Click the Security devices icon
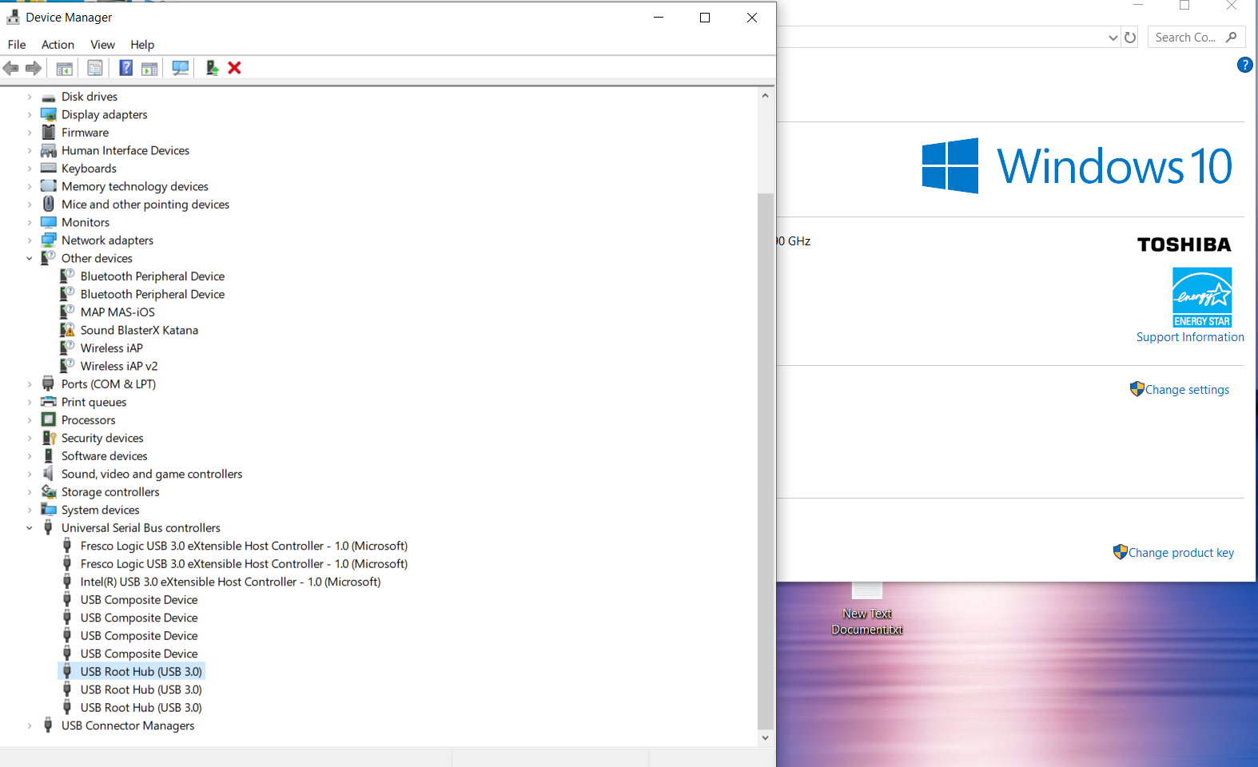This screenshot has height=767, width=1258. 49,438
